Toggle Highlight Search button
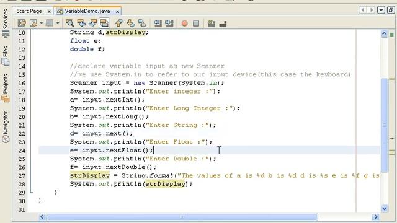397x223 pixels. 104,24
